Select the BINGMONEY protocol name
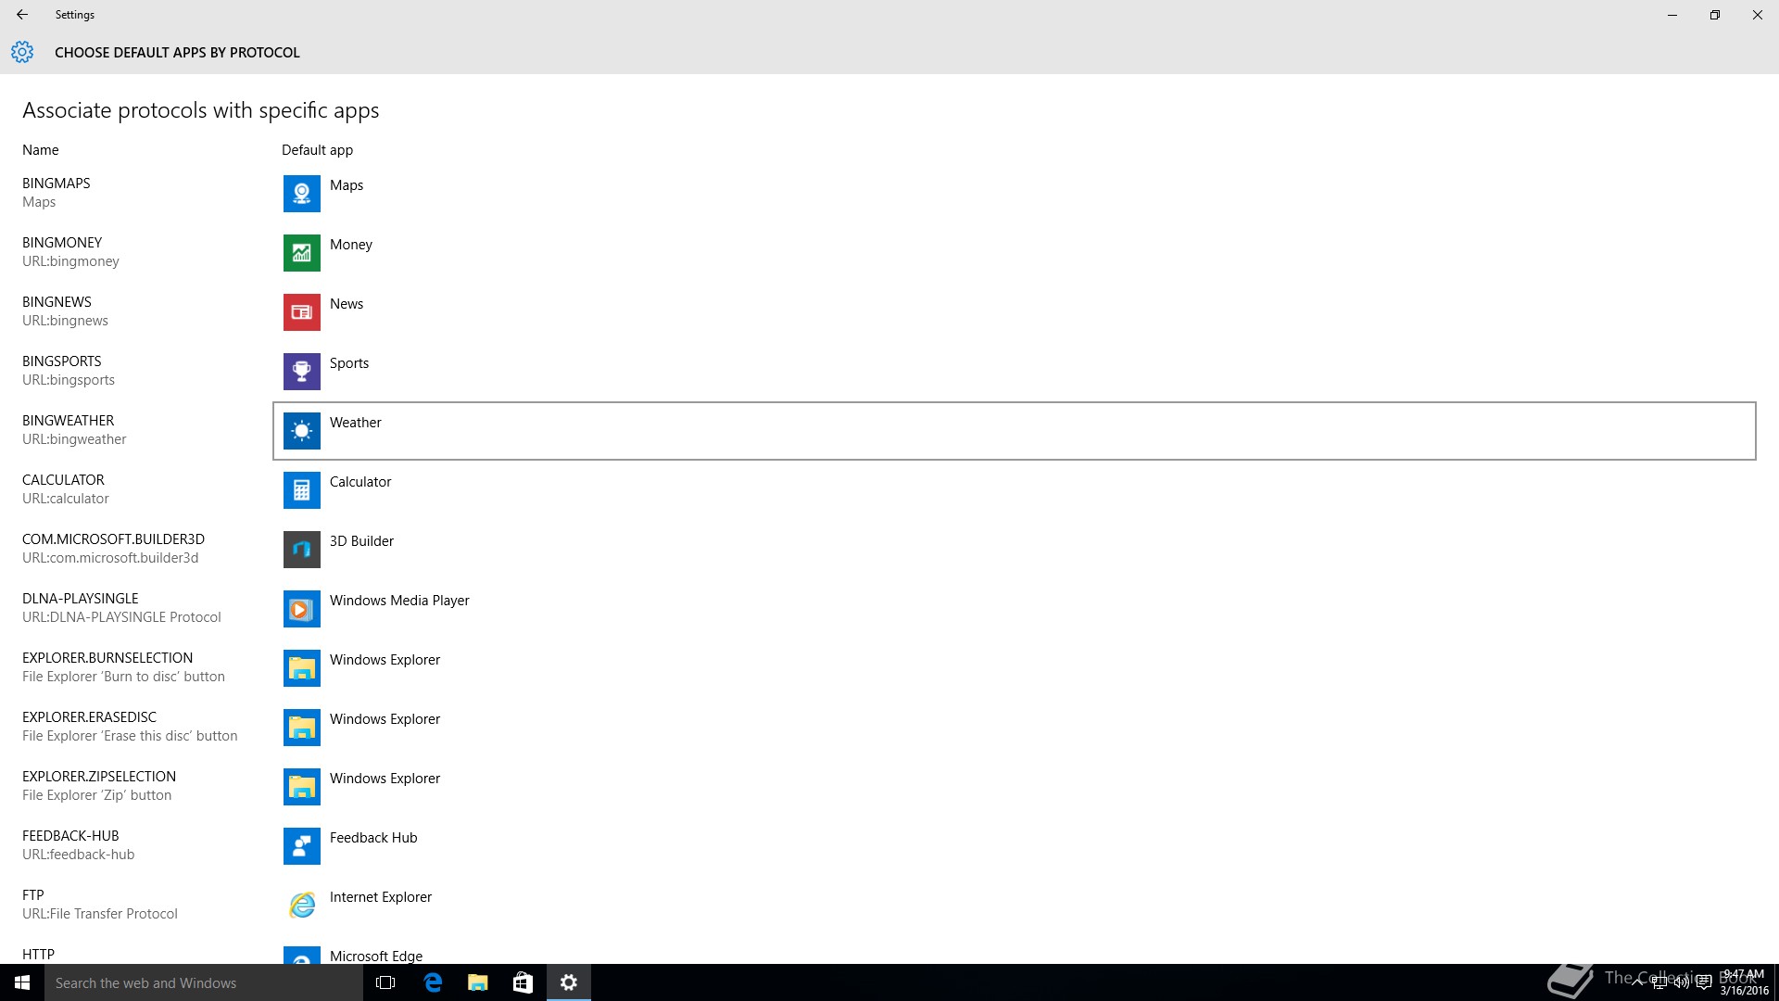This screenshot has width=1779, height=1001. click(62, 243)
